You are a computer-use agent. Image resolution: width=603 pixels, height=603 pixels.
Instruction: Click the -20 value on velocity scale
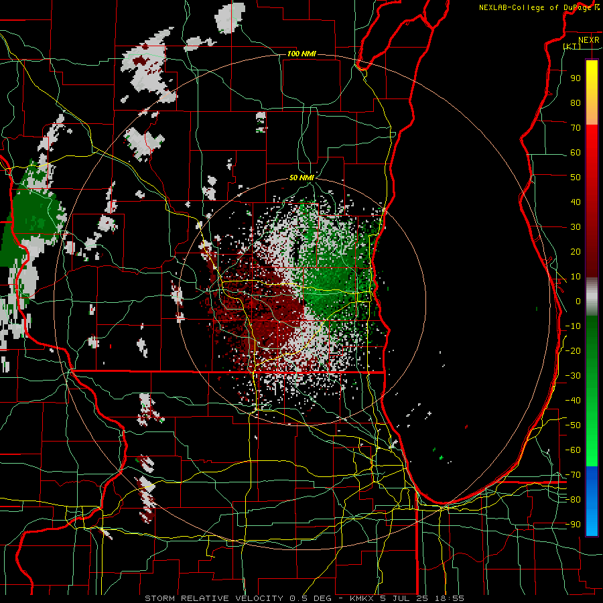[x=573, y=350]
